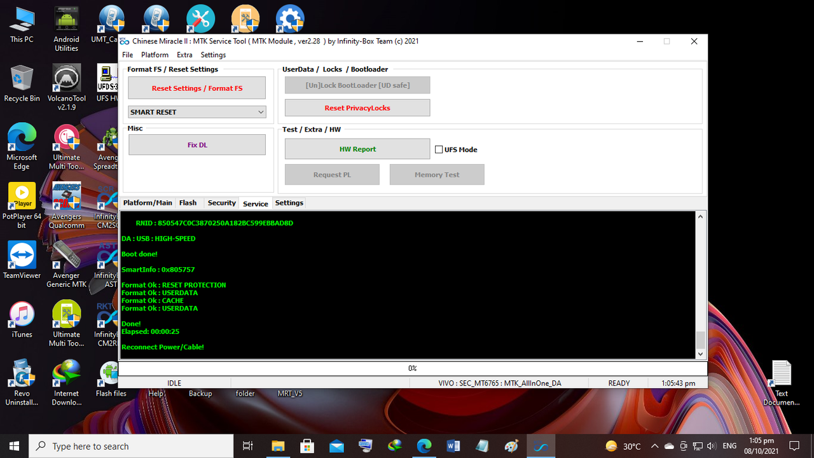Screen dimensions: 814x458
Task: Open the File menu
Action: [x=128, y=55]
